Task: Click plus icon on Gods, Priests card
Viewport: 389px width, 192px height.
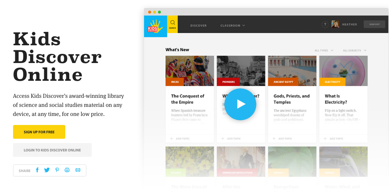Action: [x=274, y=138]
